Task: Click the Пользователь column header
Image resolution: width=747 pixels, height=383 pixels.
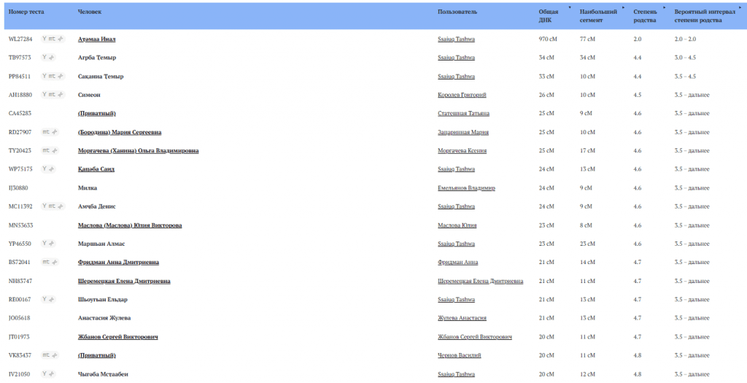Action: click(x=457, y=12)
